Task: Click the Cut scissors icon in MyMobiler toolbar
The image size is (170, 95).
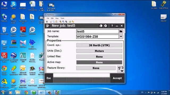Action: pyautogui.click(x=51, y=22)
